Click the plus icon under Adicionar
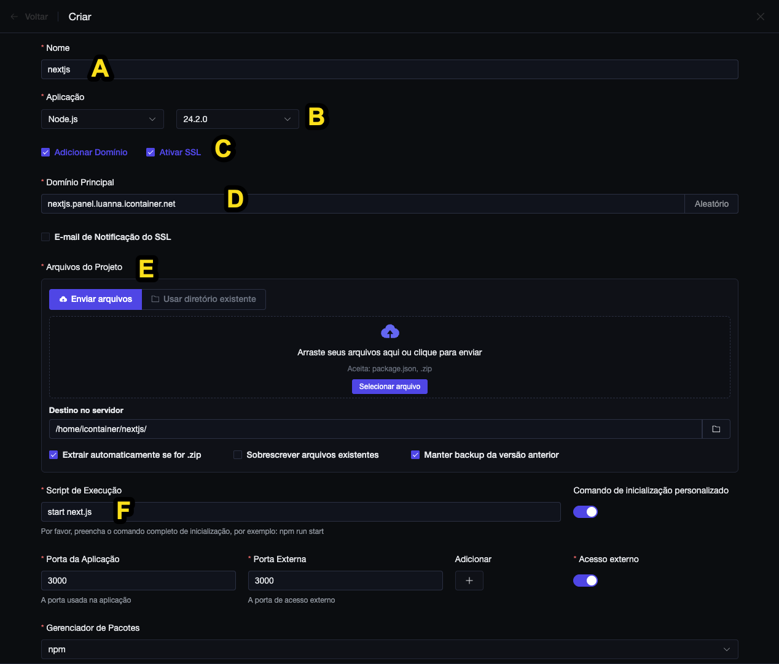 (469, 581)
